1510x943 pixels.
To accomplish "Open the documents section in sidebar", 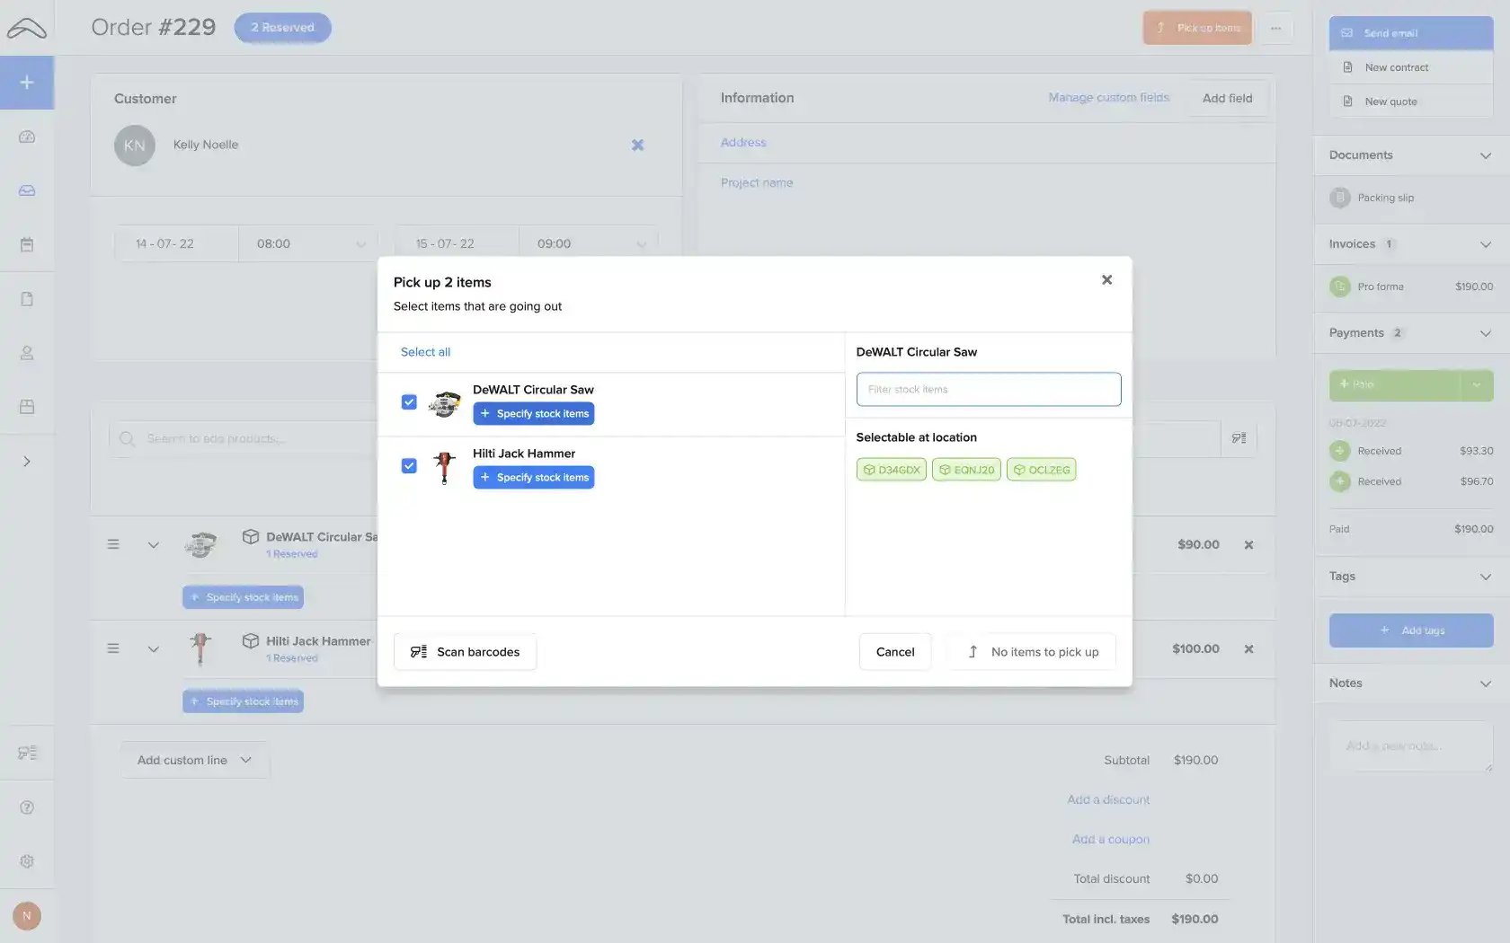I will pyautogui.click(x=27, y=298).
